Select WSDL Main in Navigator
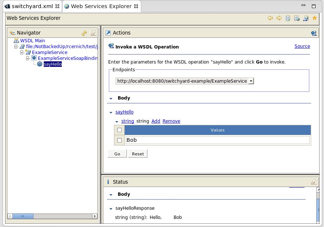The width and height of the screenshot is (324, 227). 32,40
